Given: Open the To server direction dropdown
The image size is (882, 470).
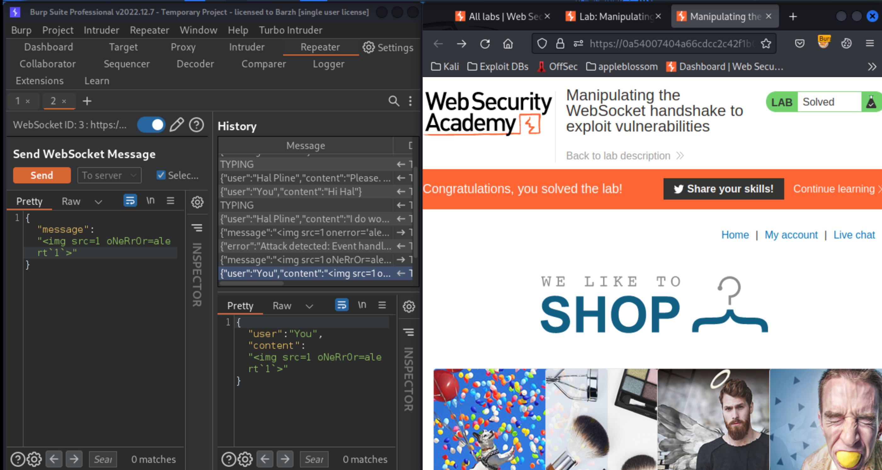Looking at the screenshot, I should 109,175.
